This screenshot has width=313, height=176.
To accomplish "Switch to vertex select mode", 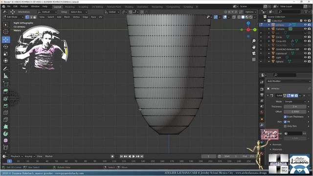I will [27, 17].
